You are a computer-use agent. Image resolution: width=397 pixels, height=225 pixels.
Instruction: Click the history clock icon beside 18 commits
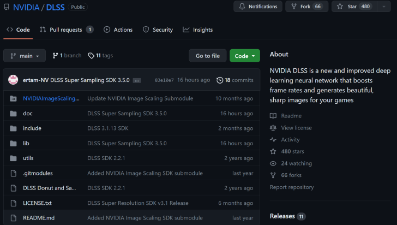[220, 80]
